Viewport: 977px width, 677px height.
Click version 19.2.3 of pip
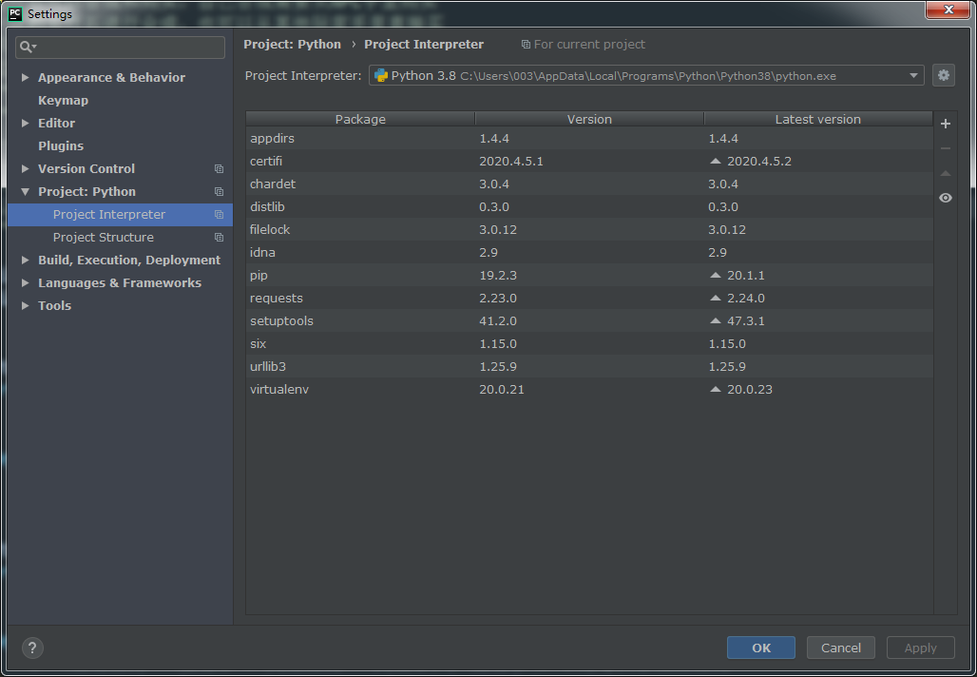point(498,275)
